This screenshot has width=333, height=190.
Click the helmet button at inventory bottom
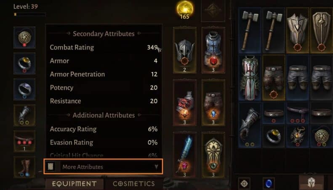click(311, 183)
